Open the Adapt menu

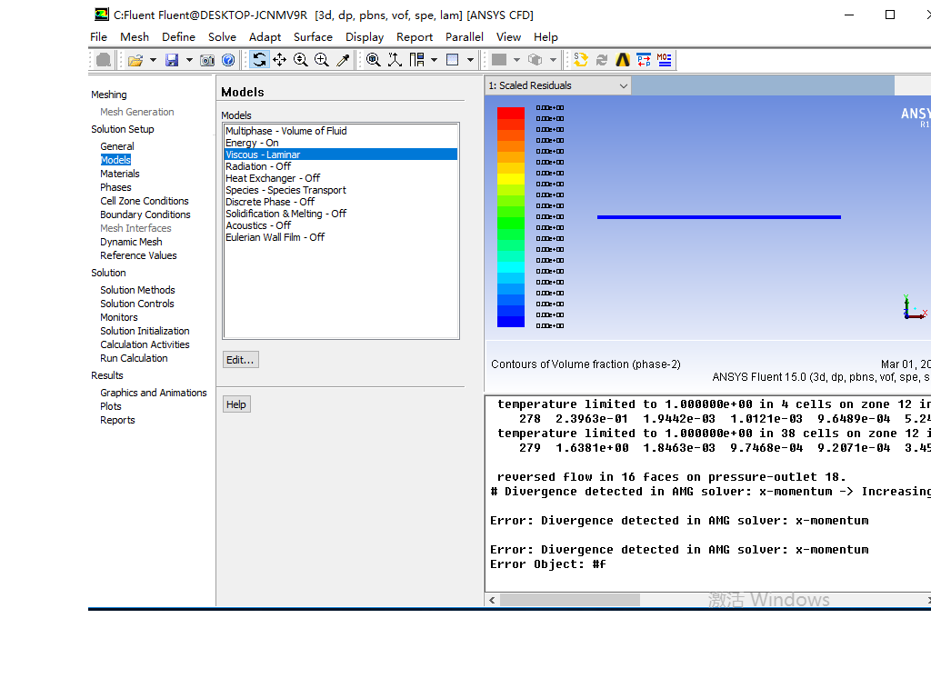[265, 37]
